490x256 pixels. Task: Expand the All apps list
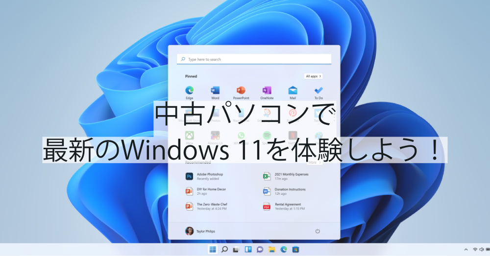(x=313, y=76)
